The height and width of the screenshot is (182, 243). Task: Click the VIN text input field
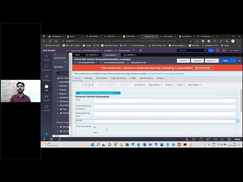pyautogui.click(x=164, y=100)
